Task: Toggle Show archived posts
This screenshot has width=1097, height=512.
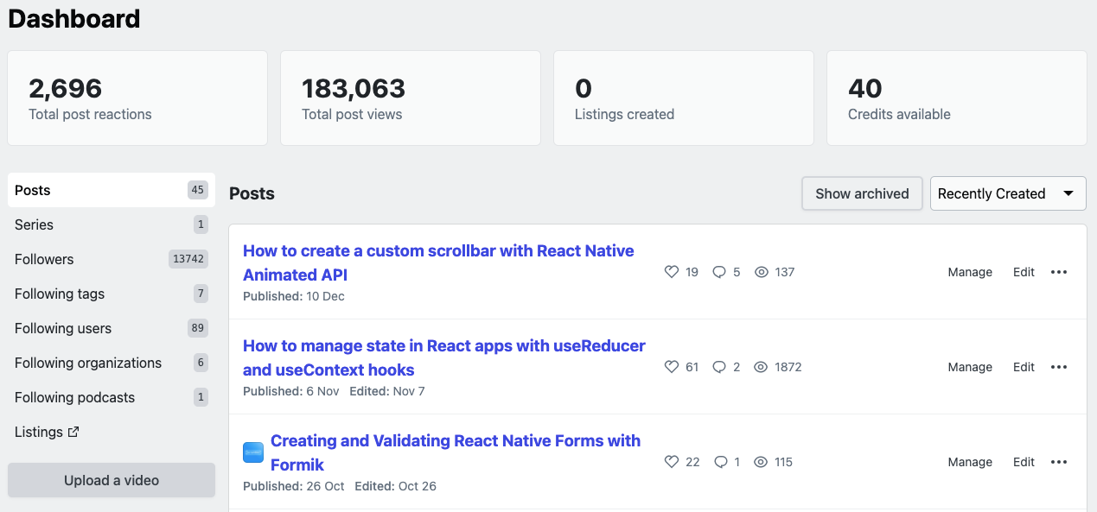Action: coord(862,193)
